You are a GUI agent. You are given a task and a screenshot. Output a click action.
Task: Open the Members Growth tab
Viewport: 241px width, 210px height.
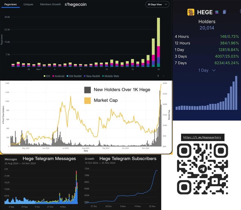(x=50, y=5)
